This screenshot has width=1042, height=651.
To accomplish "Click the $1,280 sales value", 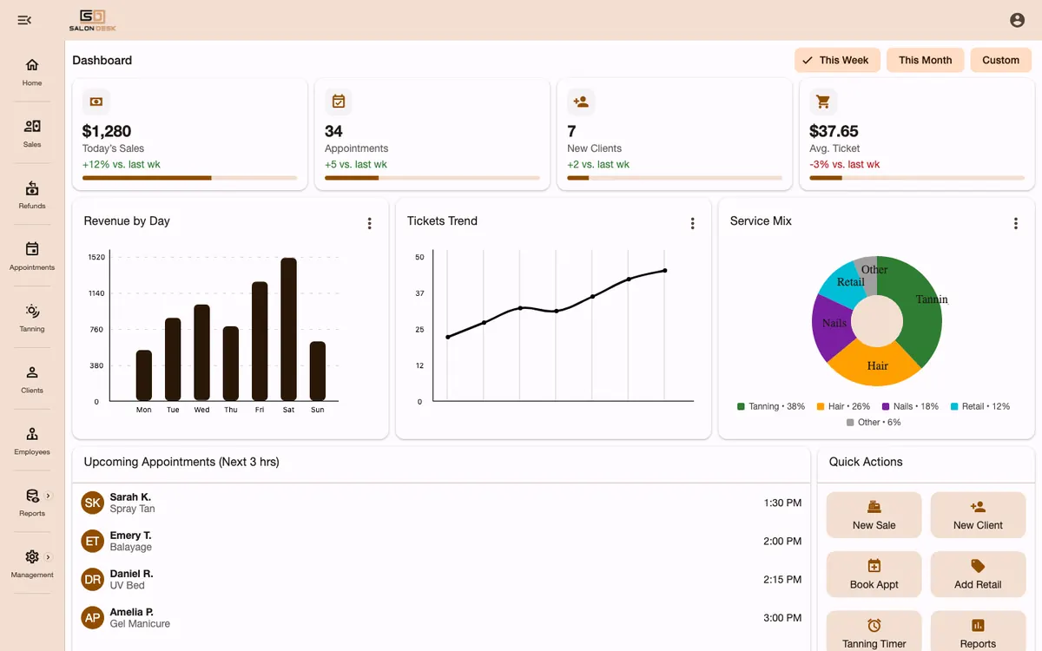I will coord(107,131).
